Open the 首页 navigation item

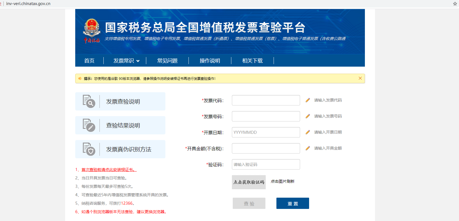coord(89,61)
